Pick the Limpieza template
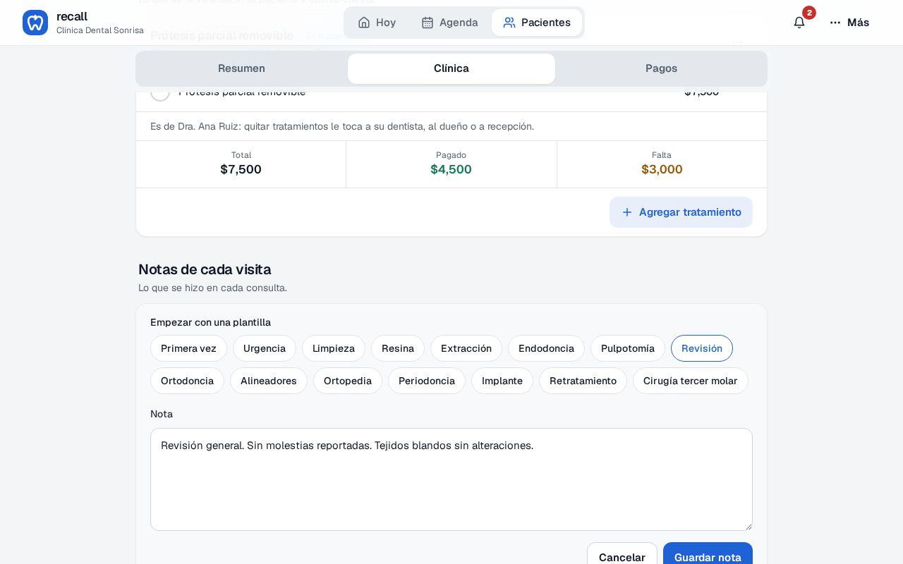This screenshot has height=564, width=903. (x=334, y=348)
